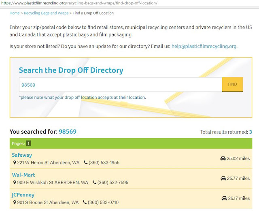Focus the zip code search field
This screenshot has height=213, width=259.
point(121,85)
